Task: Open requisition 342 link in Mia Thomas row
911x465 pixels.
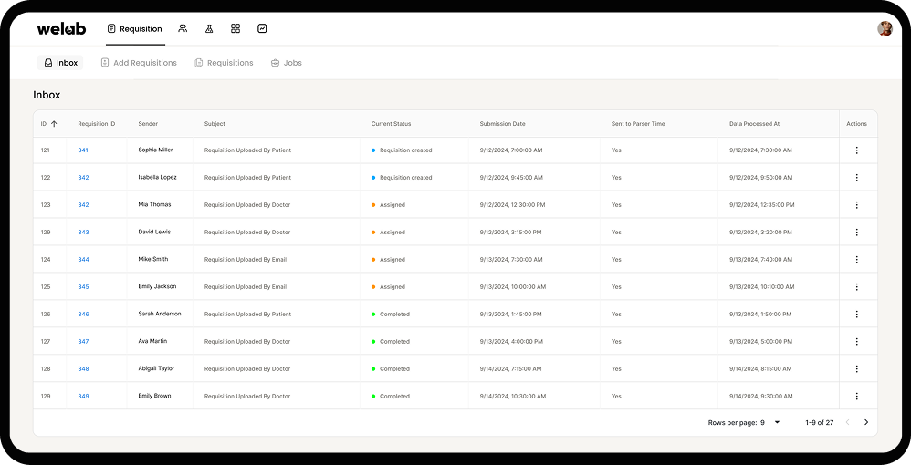Action: coord(84,205)
